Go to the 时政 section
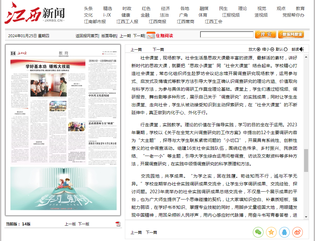 127,8
